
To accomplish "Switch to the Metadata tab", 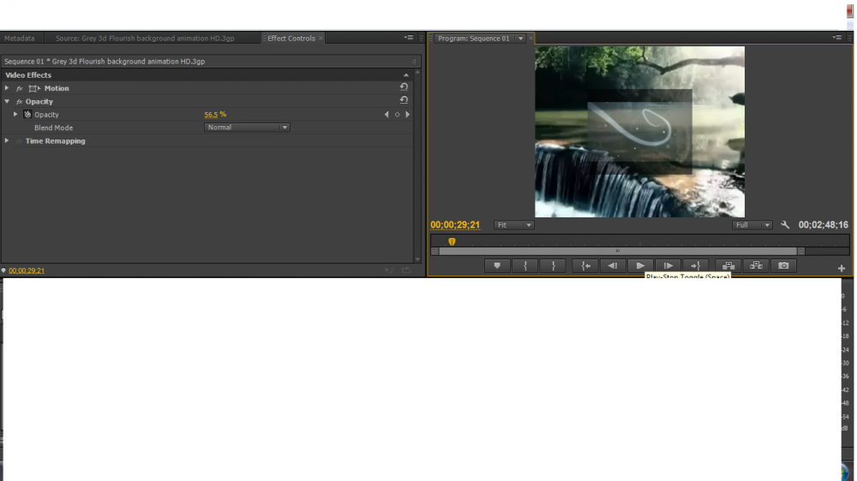I will (x=20, y=39).
